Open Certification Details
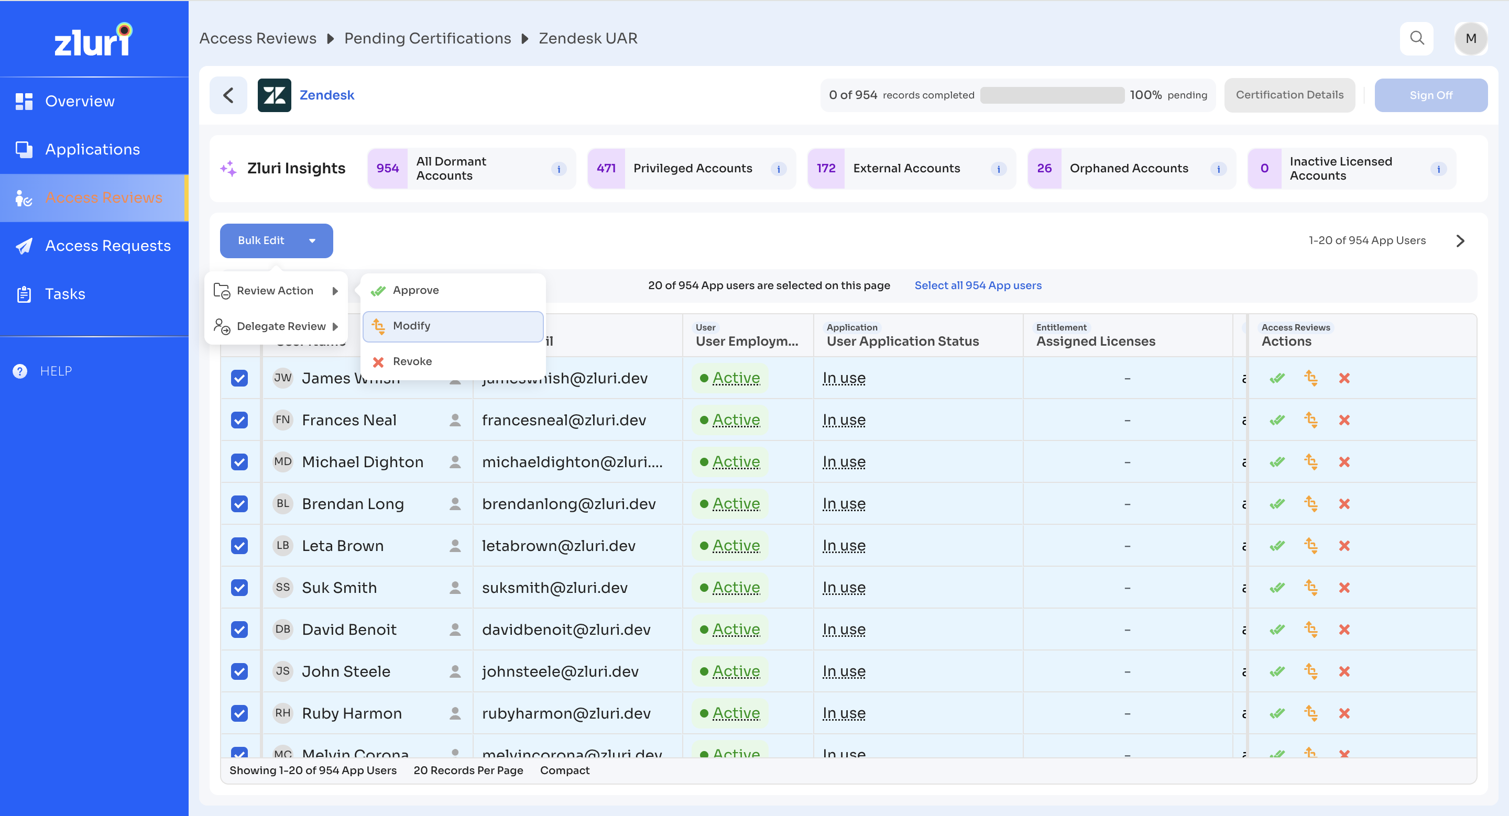The width and height of the screenshot is (1509, 816). (x=1289, y=95)
